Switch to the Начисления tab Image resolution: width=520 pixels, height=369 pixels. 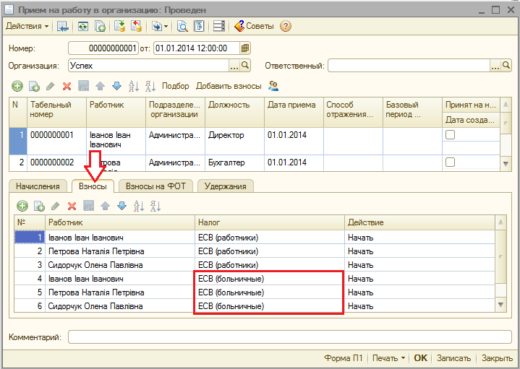pyautogui.click(x=38, y=186)
